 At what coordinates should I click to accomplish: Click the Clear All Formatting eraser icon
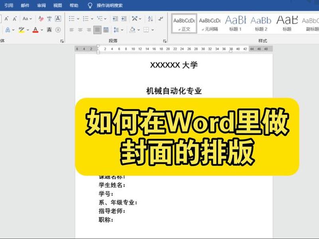pyautogui.click(x=41, y=19)
